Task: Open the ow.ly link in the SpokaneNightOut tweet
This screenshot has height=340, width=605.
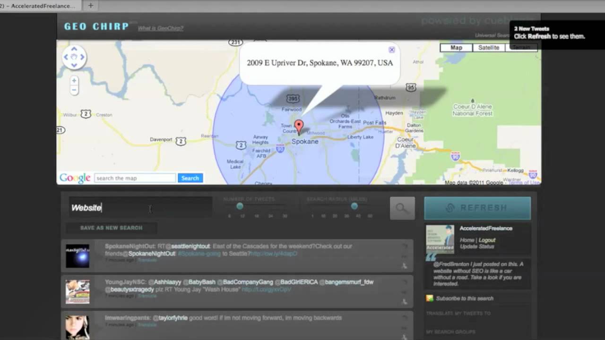Action: coord(274,254)
